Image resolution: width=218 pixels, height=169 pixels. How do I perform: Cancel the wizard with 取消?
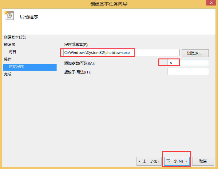(x=203, y=161)
